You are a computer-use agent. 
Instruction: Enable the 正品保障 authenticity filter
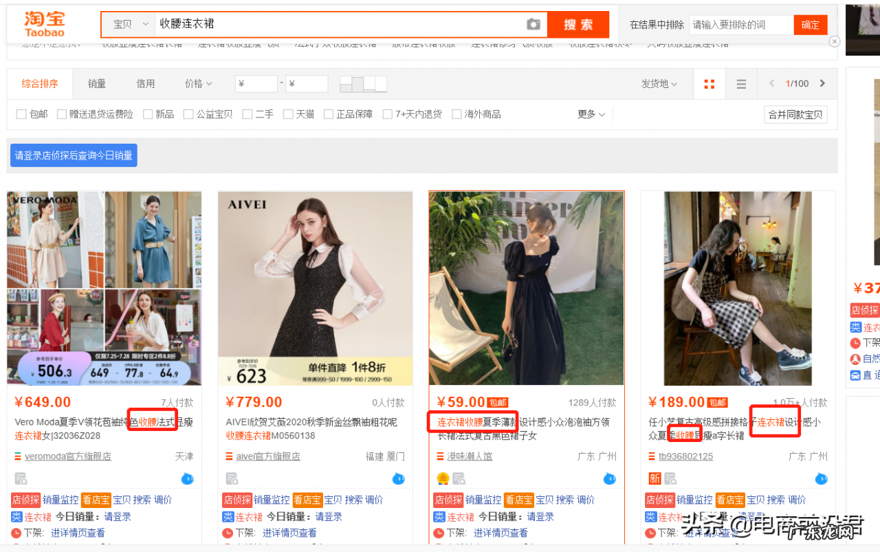(x=329, y=114)
